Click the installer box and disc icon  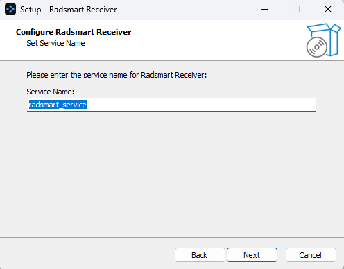coord(323,40)
